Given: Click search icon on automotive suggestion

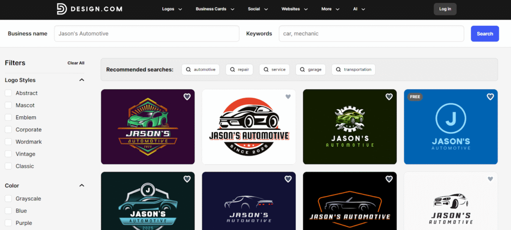Looking at the screenshot, I should click(x=189, y=69).
